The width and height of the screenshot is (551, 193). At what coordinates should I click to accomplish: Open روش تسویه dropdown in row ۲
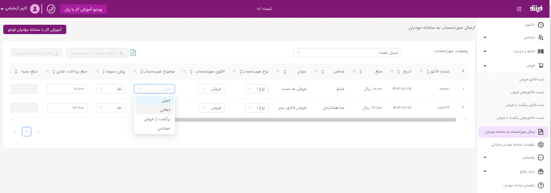coord(111,108)
